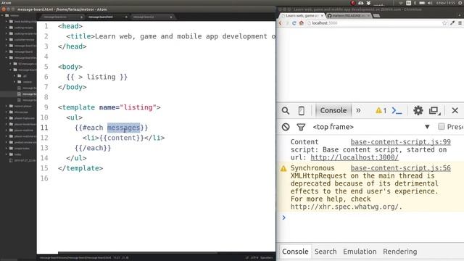Click the highlighted word 'messages' in editor
This screenshot has height=261, width=464.
pyautogui.click(x=123, y=128)
